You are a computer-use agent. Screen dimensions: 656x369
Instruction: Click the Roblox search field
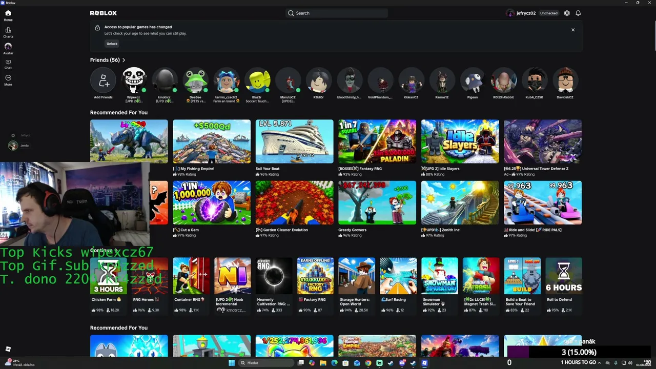tap(336, 13)
